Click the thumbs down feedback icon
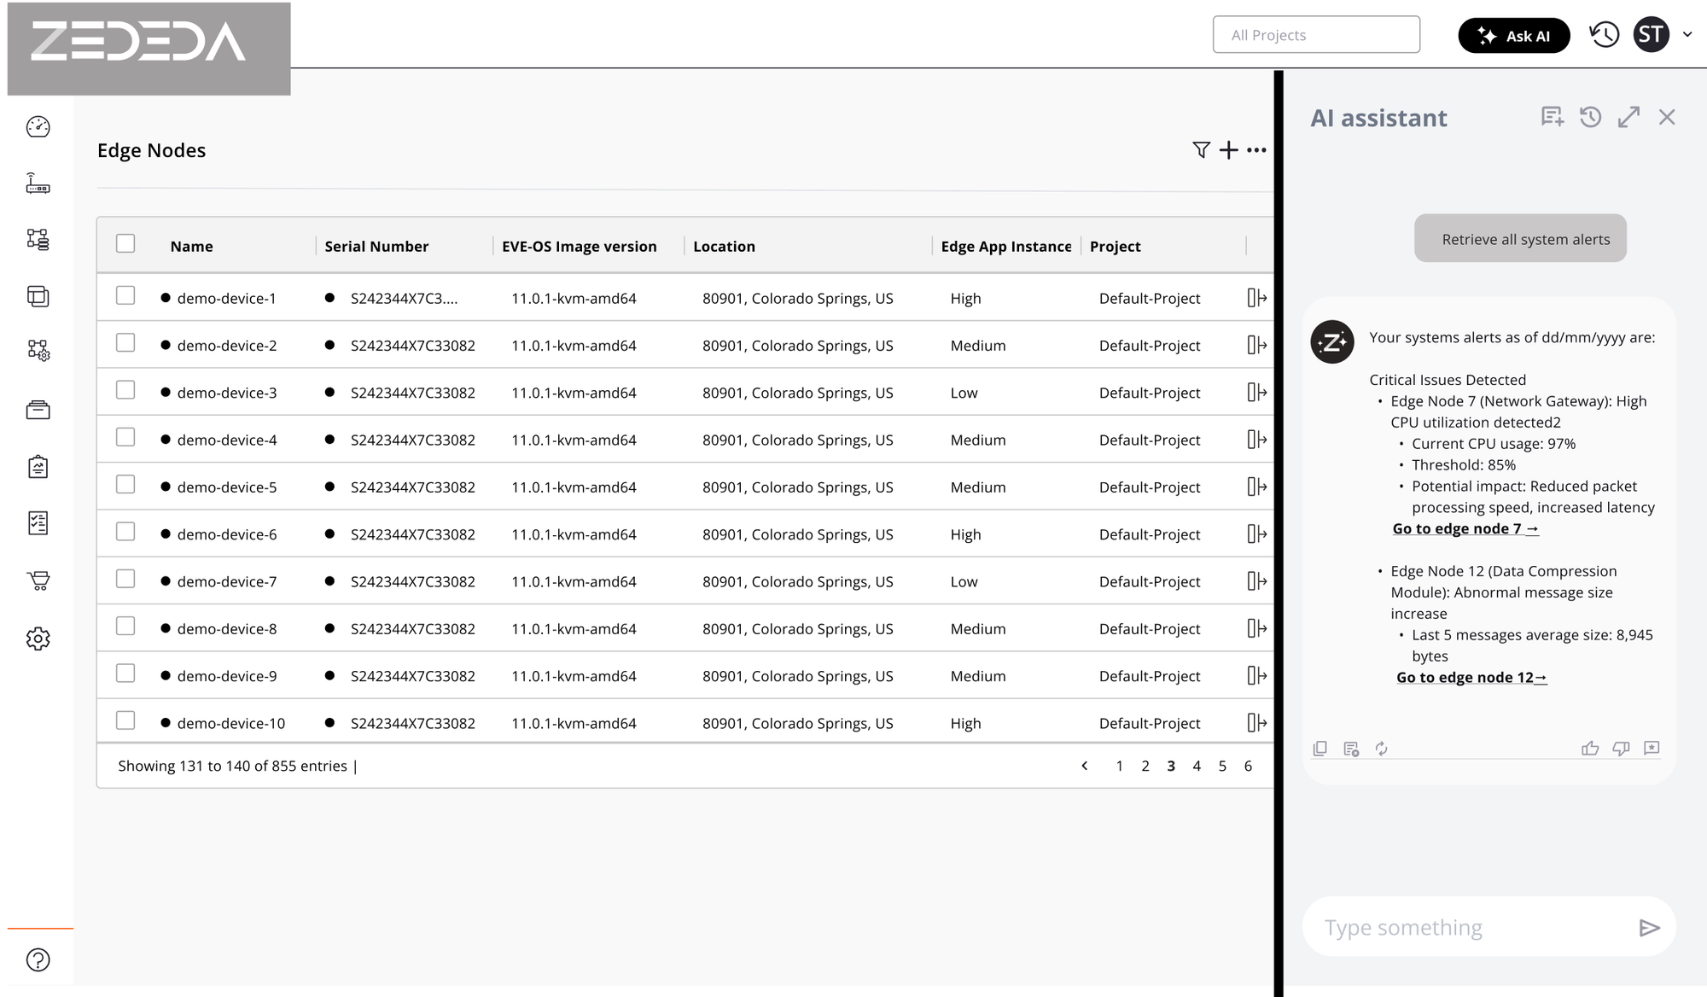The image size is (1707, 997). (1620, 749)
